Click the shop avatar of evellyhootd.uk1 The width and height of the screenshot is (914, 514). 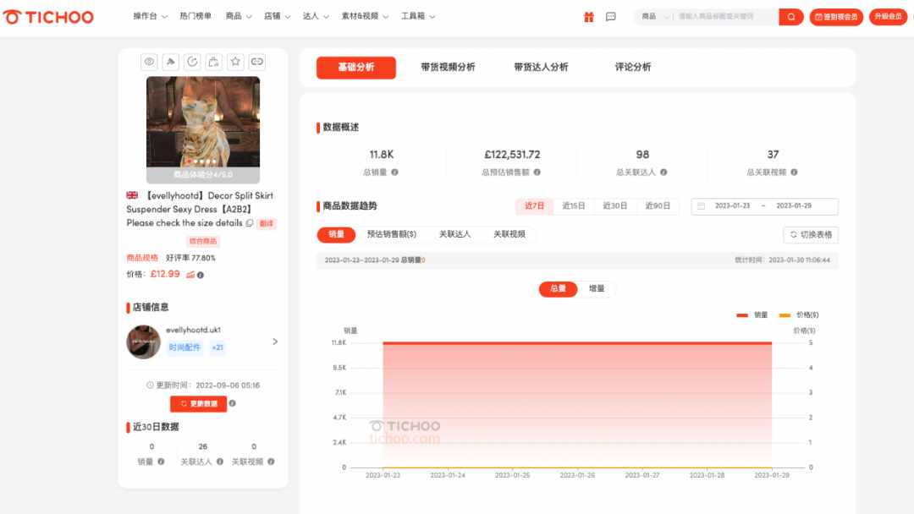(143, 342)
